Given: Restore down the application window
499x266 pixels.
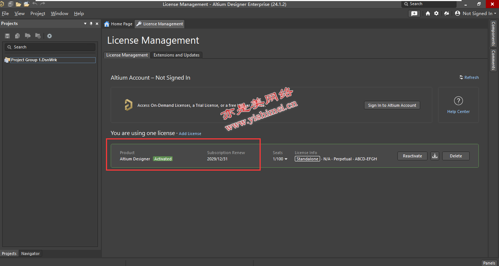Looking at the screenshot, I should point(479,4).
